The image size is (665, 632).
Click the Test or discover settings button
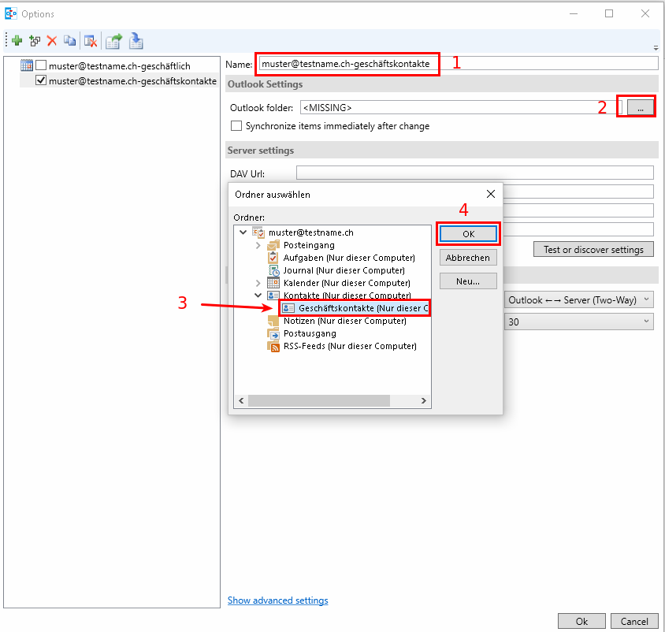click(593, 250)
